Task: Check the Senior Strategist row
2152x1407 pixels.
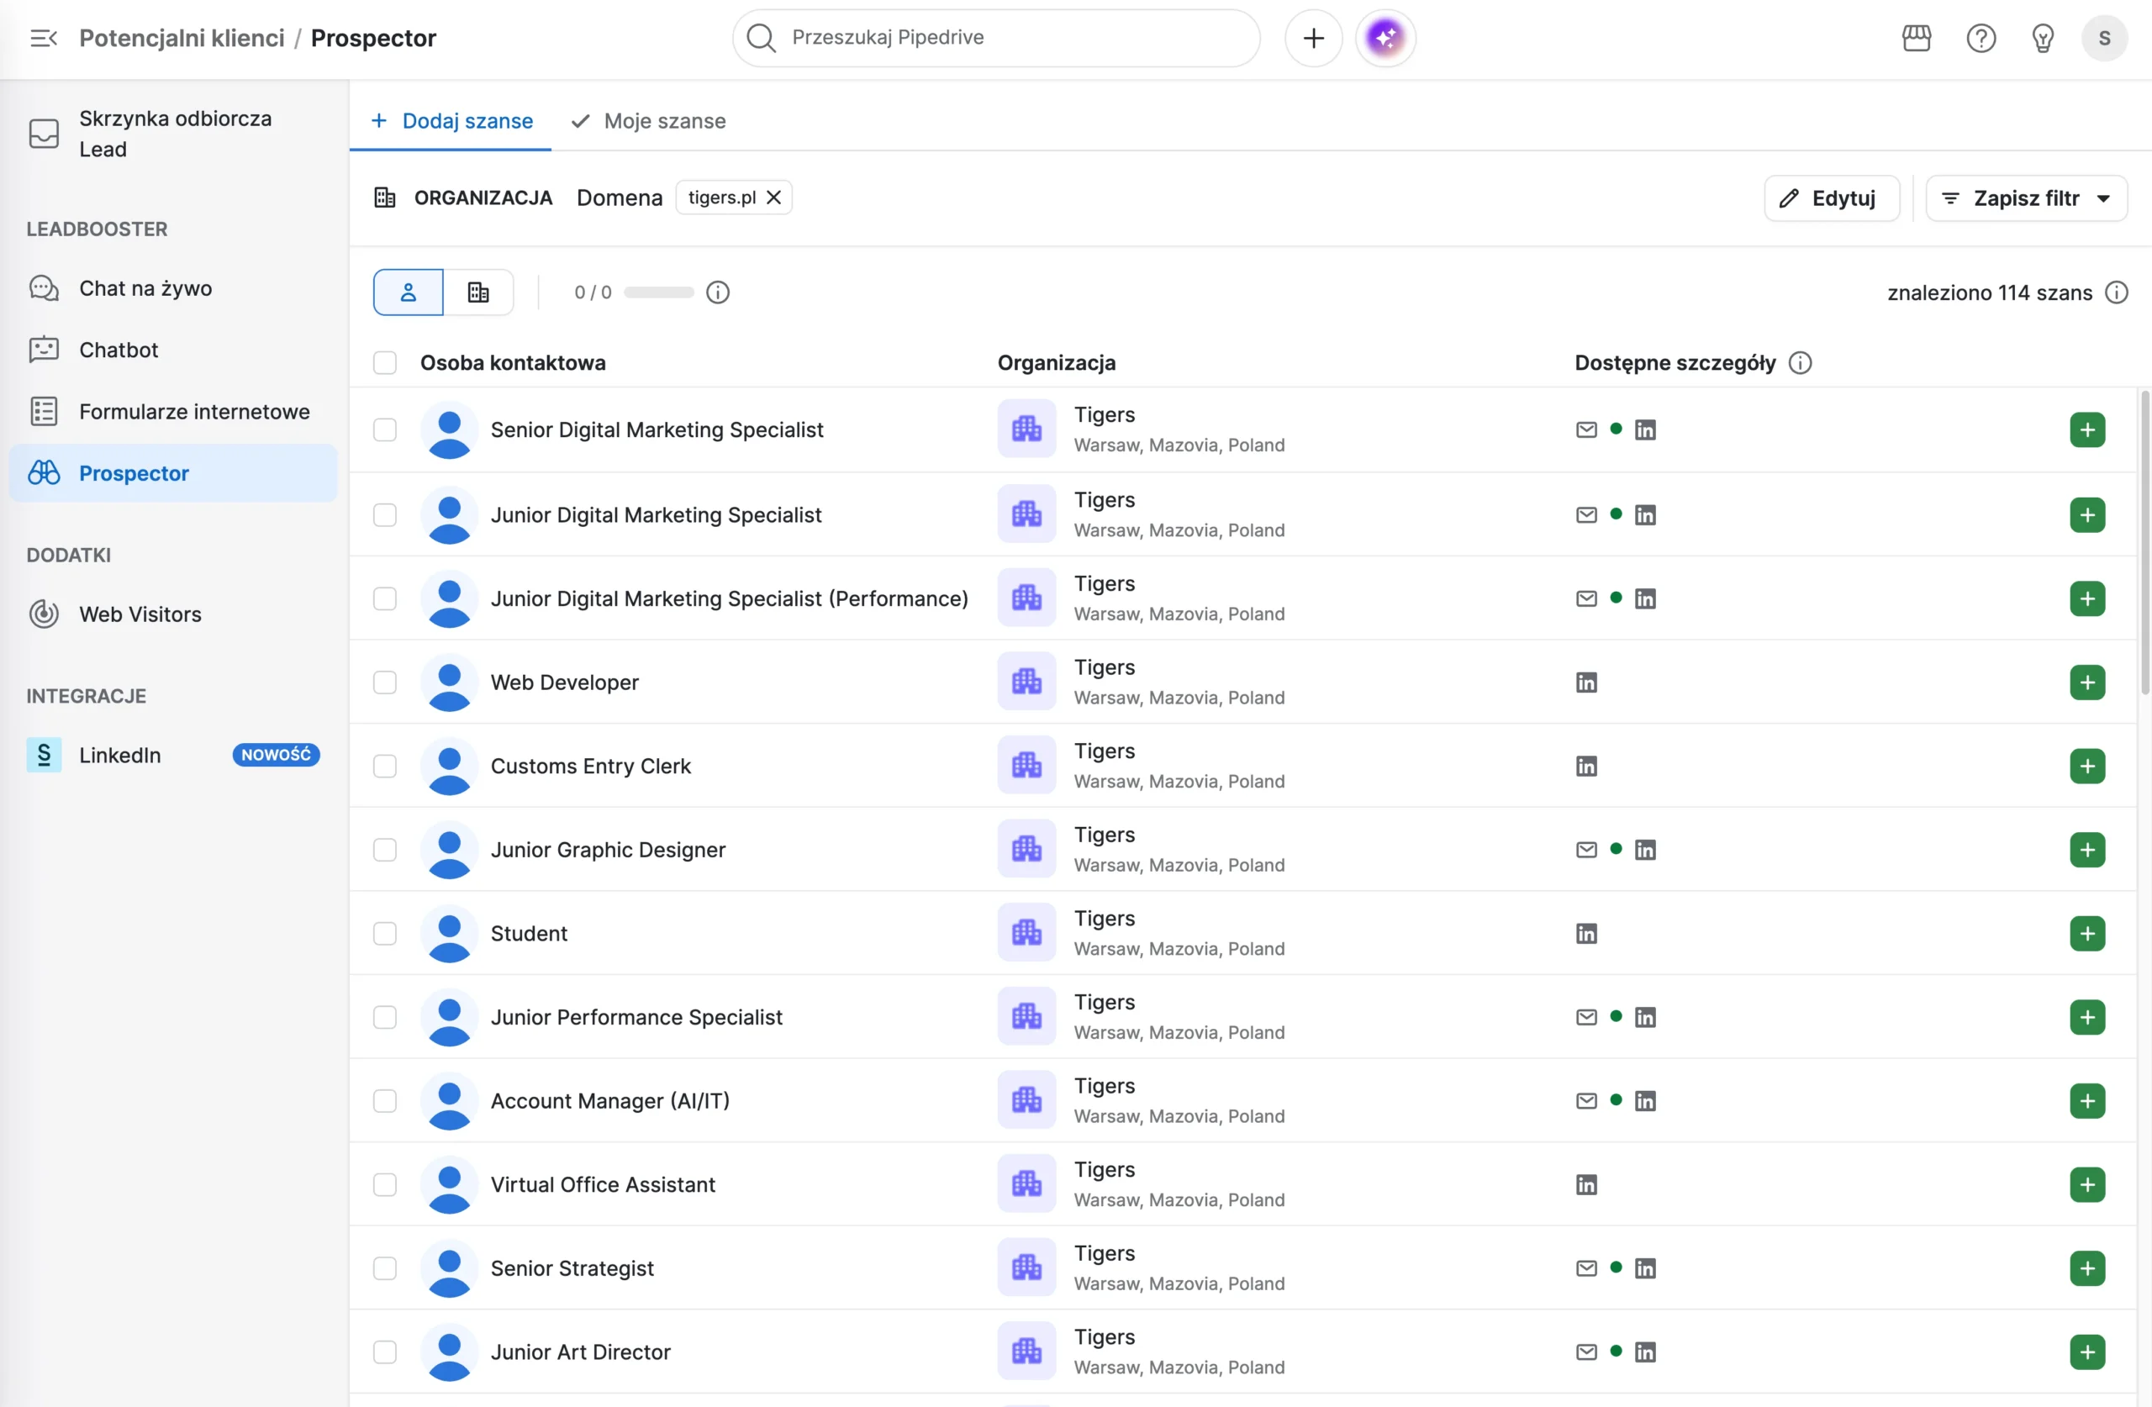Action: (384, 1267)
